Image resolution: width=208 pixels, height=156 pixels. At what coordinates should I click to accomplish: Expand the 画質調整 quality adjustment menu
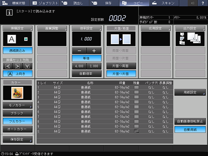(x=52, y=28)
